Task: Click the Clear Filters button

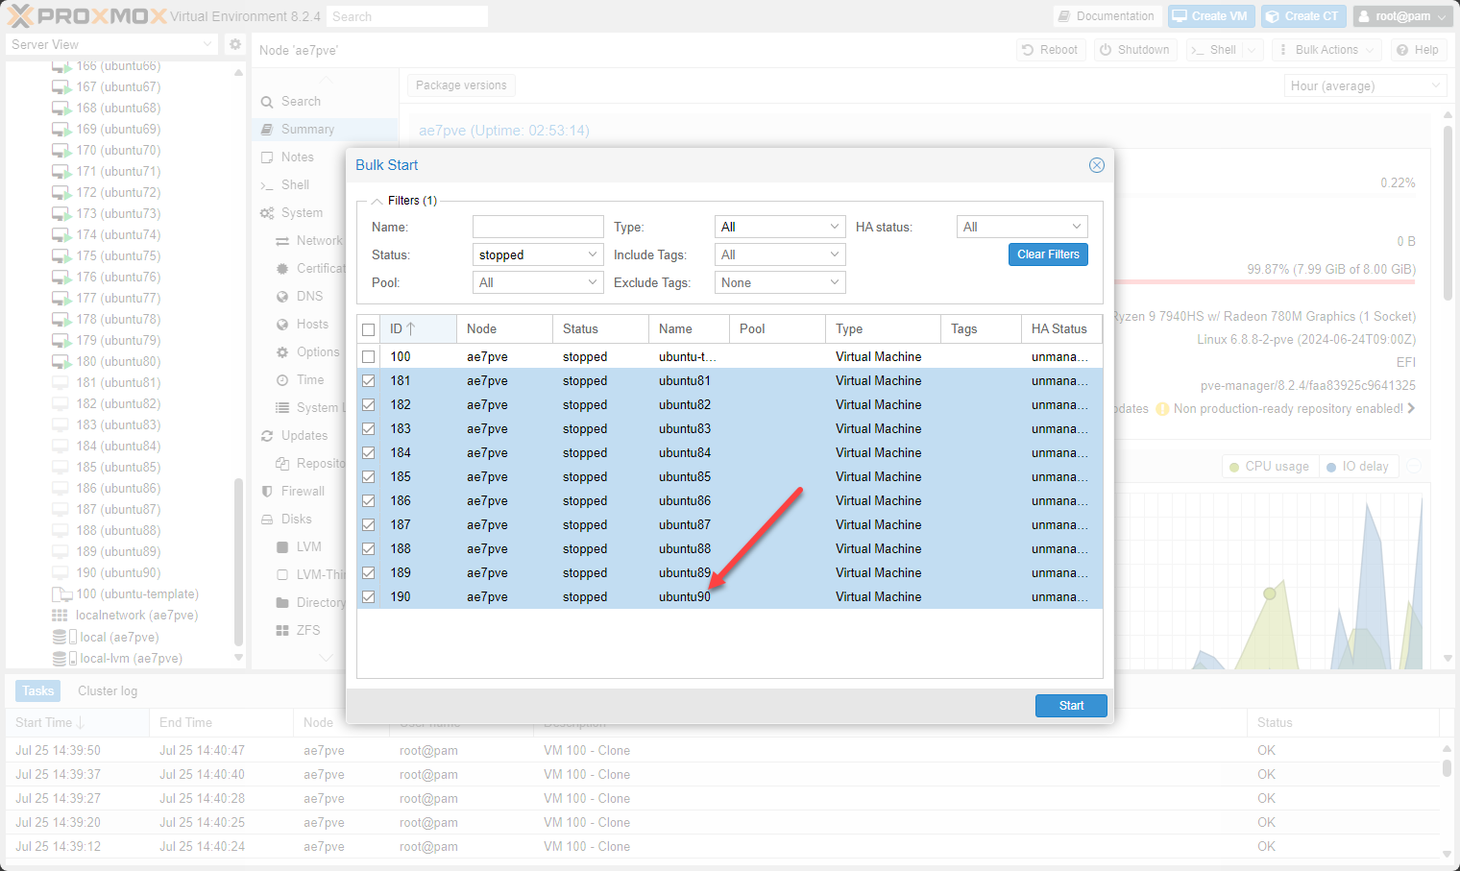Action: point(1048,254)
